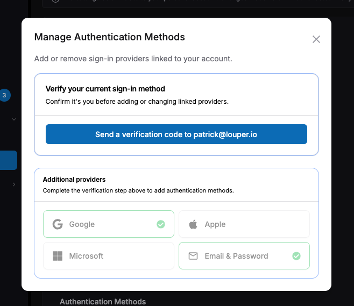The height and width of the screenshot is (306, 354).
Task: Toggle the Google provider green checkmark
Action: pos(161,224)
